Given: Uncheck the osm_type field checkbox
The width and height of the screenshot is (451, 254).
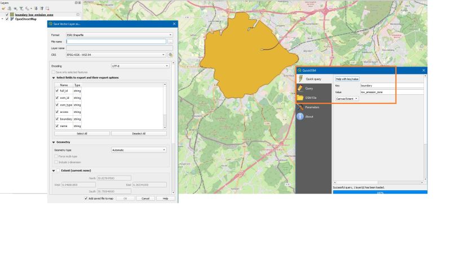Looking at the screenshot, I should click(x=57, y=105).
